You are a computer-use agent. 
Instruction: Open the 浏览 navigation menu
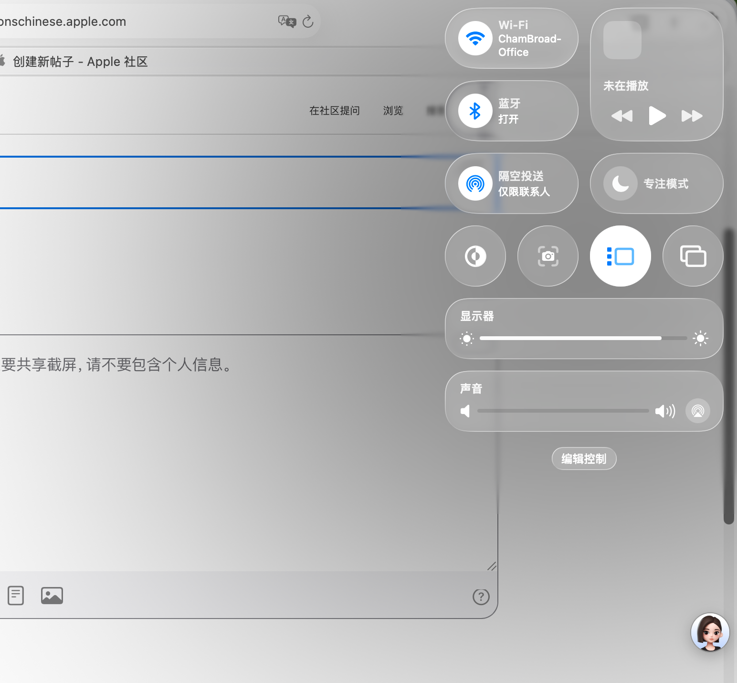click(x=393, y=111)
